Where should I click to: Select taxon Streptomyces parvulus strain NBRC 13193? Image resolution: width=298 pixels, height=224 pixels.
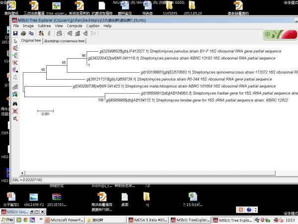(181, 58)
